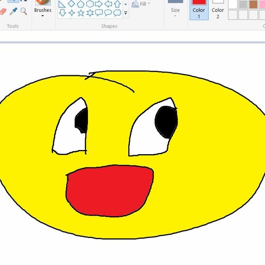Select the six-point star shape
The width and height of the screenshot is (265, 265).
coord(90,13)
